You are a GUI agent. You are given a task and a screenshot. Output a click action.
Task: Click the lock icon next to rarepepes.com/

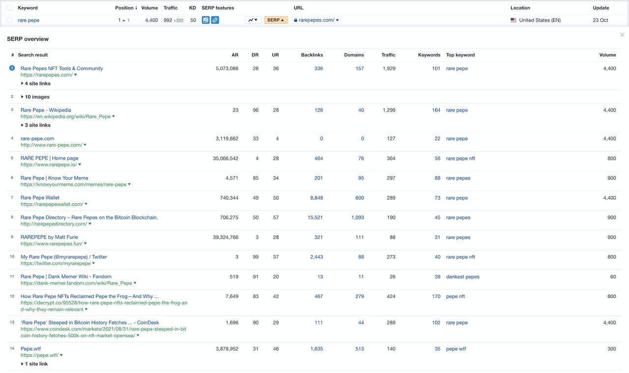pos(296,20)
